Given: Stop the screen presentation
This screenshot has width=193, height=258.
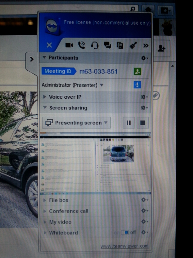Looking at the screenshot, I should [142, 123].
